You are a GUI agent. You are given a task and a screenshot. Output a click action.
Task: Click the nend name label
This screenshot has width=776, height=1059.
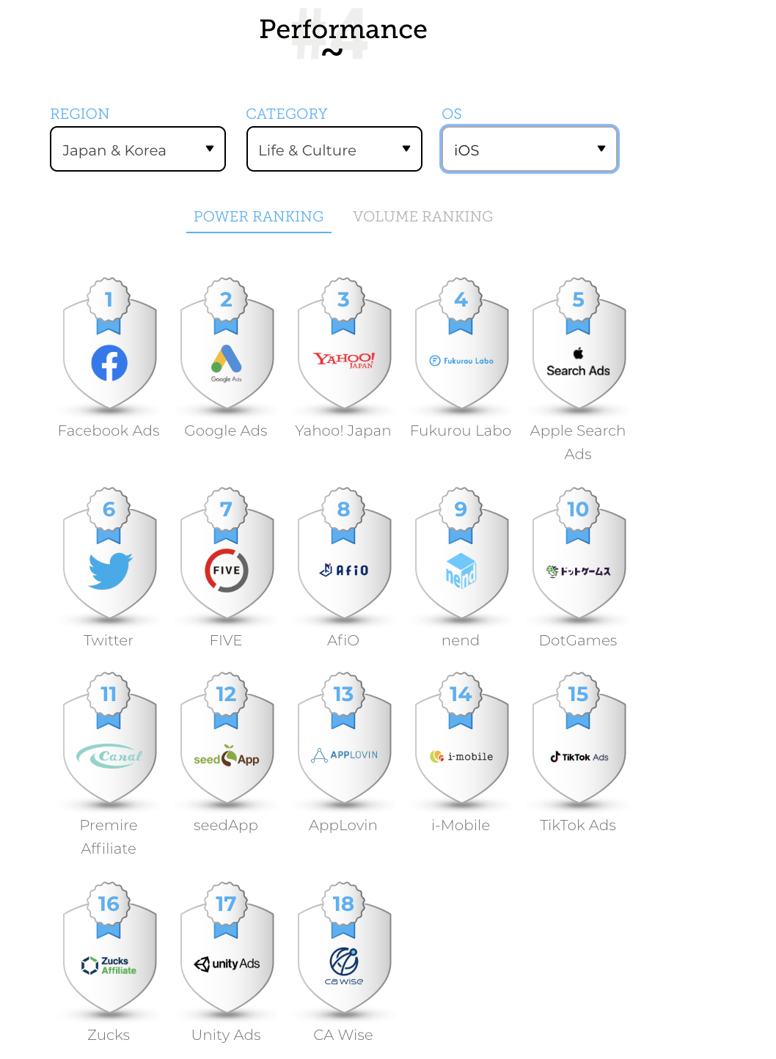coord(461,640)
